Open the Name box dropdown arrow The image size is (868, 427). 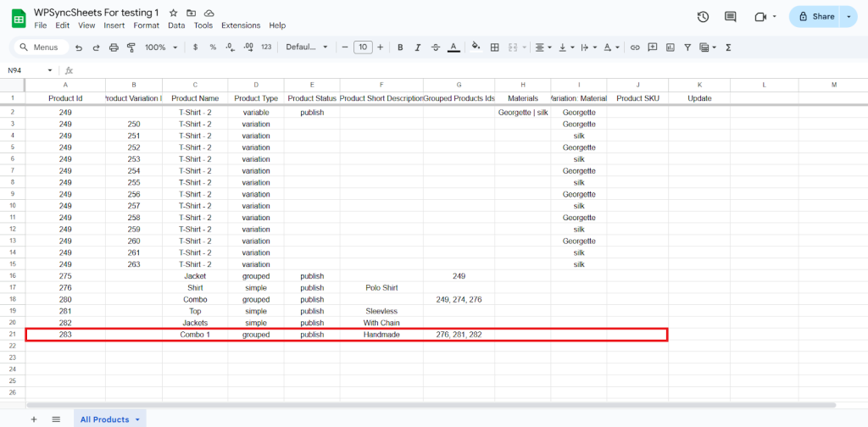50,71
